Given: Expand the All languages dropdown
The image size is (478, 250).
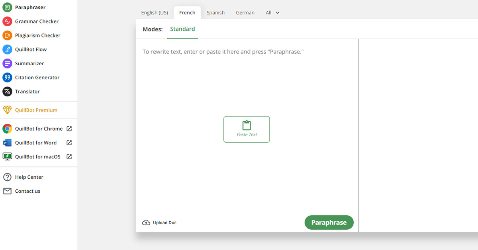Looking at the screenshot, I should pos(273,13).
